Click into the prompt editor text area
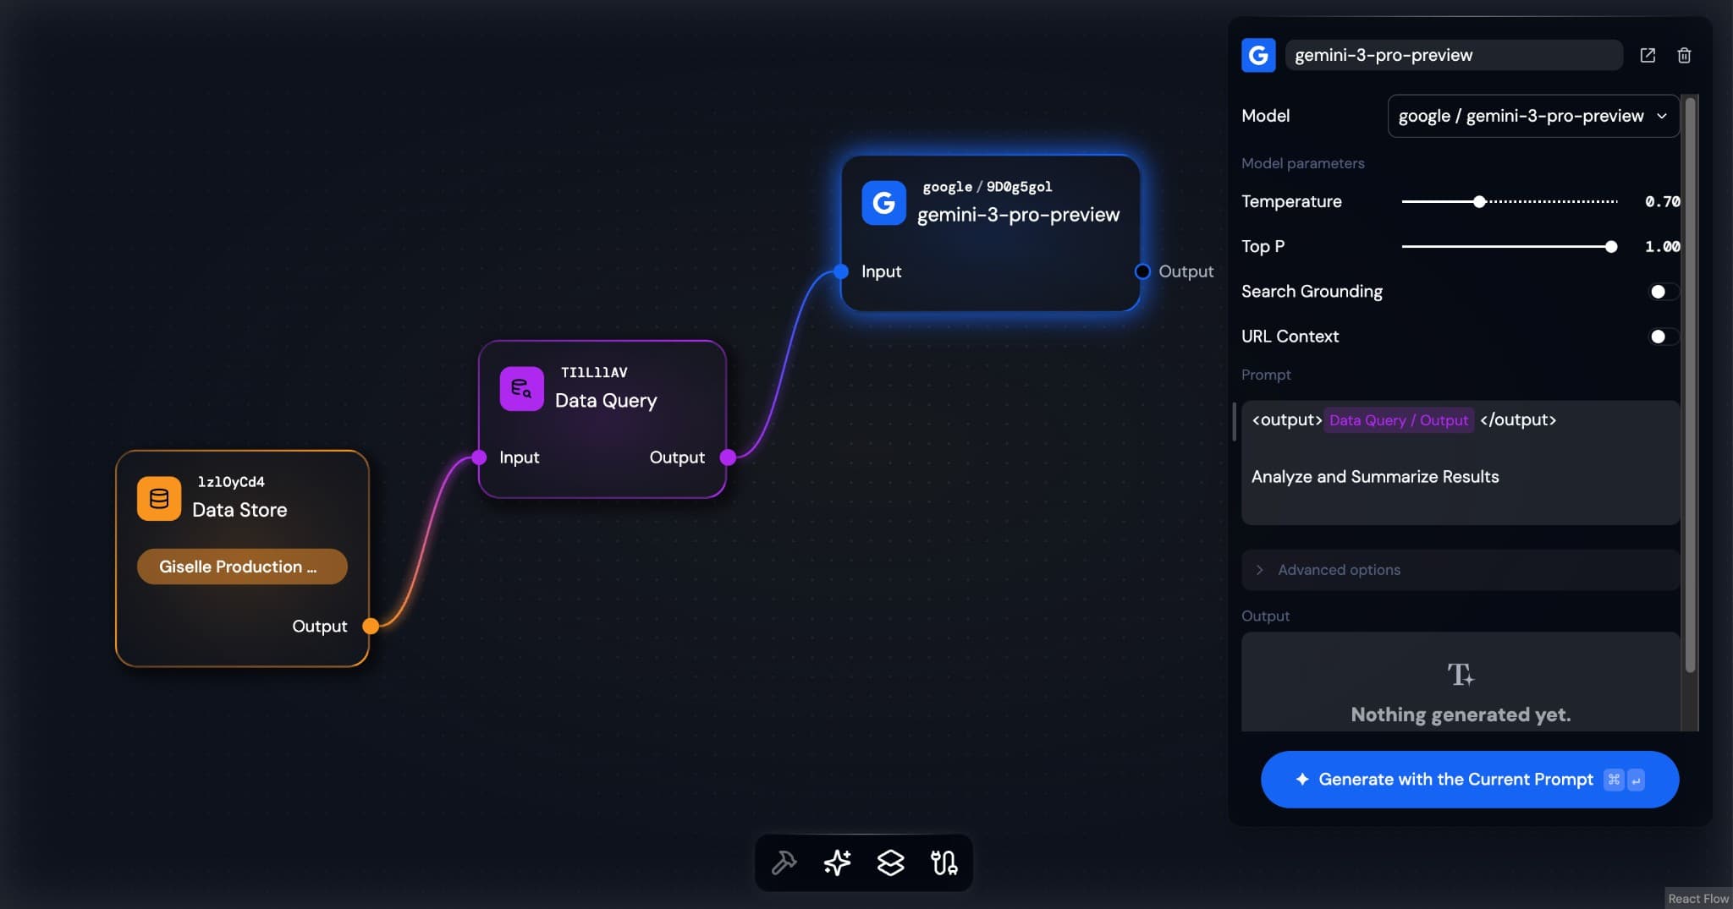This screenshot has width=1733, height=909. pos(1461,463)
